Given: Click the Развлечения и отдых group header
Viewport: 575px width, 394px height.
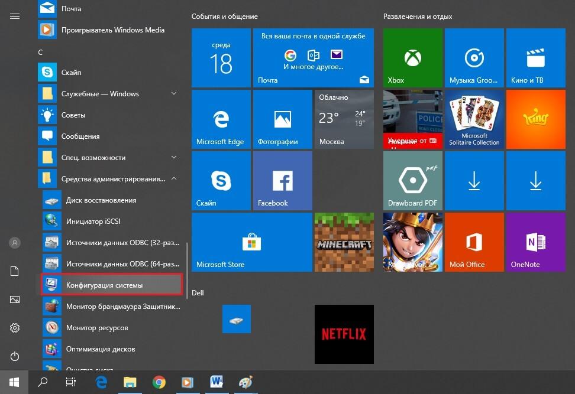Looking at the screenshot, I should pyautogui.click(x=418, y=17).
